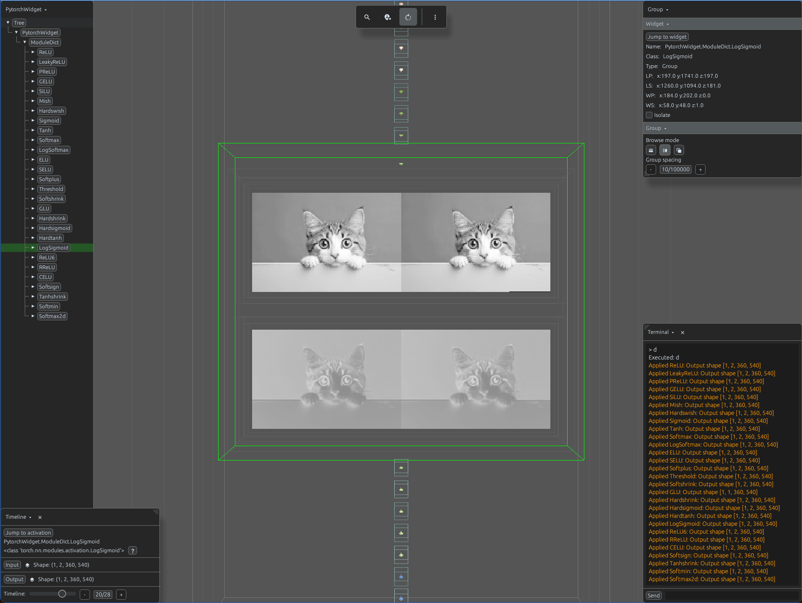Click the Jump to activation button
This screenshot has width=802, height=603.
click(x=28, y=533)
